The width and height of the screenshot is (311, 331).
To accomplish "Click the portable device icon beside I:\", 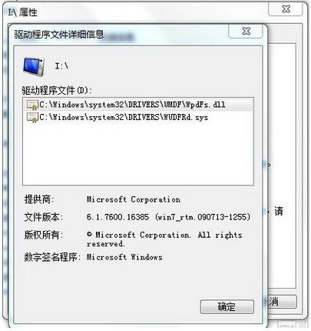I will point(34,66).
